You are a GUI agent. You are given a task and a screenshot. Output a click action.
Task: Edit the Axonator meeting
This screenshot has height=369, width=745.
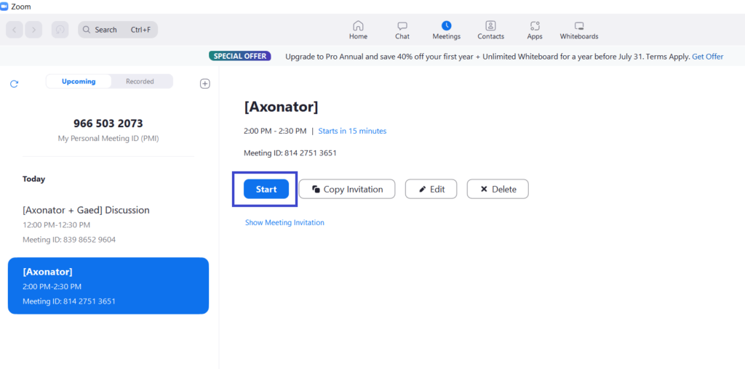[x=431, y=189]
